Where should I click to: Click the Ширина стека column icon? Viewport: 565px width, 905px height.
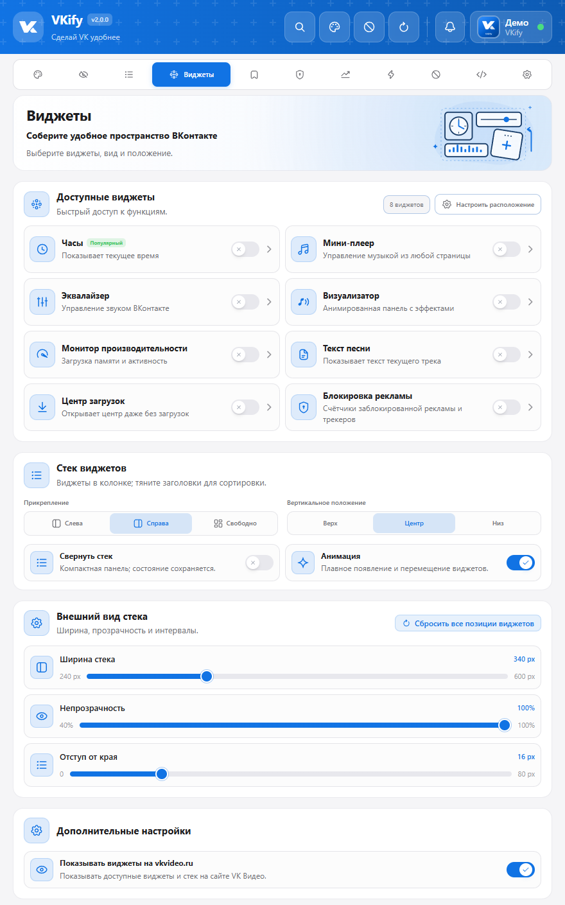42,667
